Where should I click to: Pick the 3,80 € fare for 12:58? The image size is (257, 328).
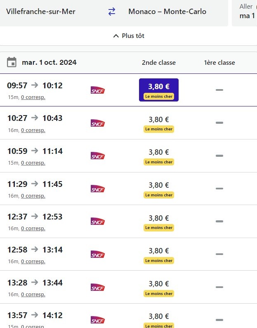click(x=159, y=251)
